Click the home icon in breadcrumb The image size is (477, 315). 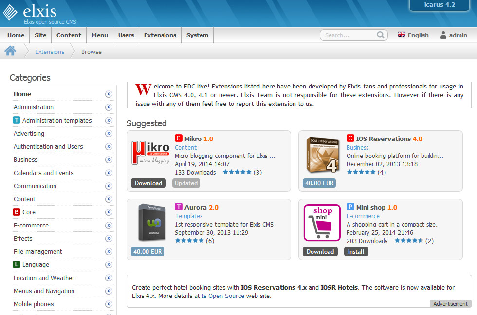coord(10,51)
